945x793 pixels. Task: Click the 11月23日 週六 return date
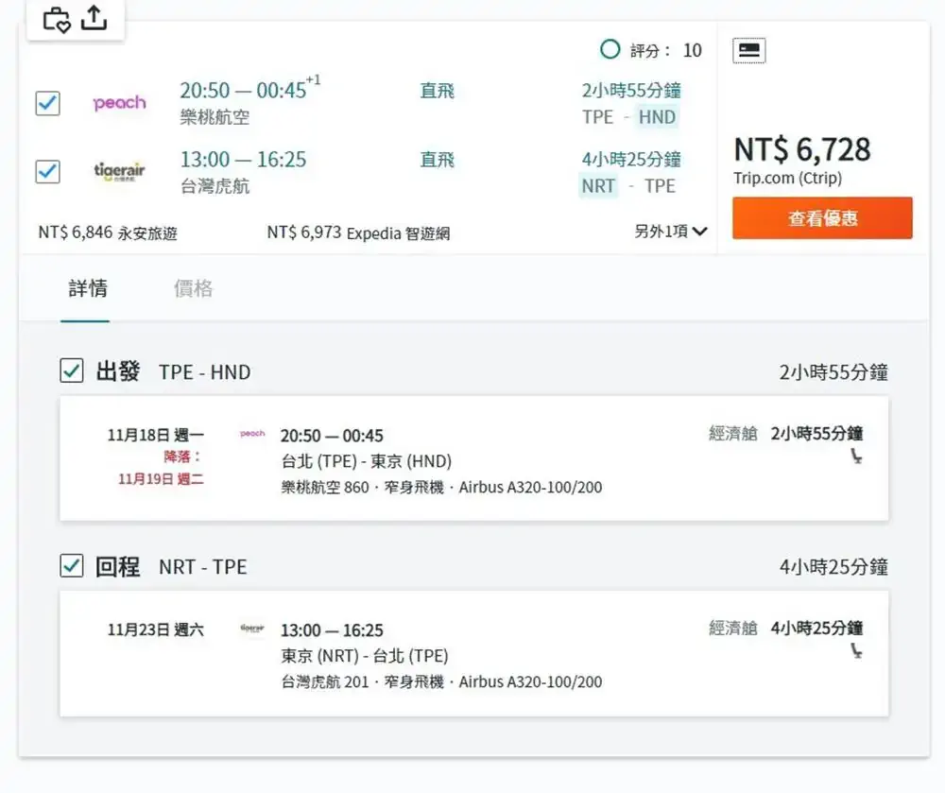tap(156, 629)
